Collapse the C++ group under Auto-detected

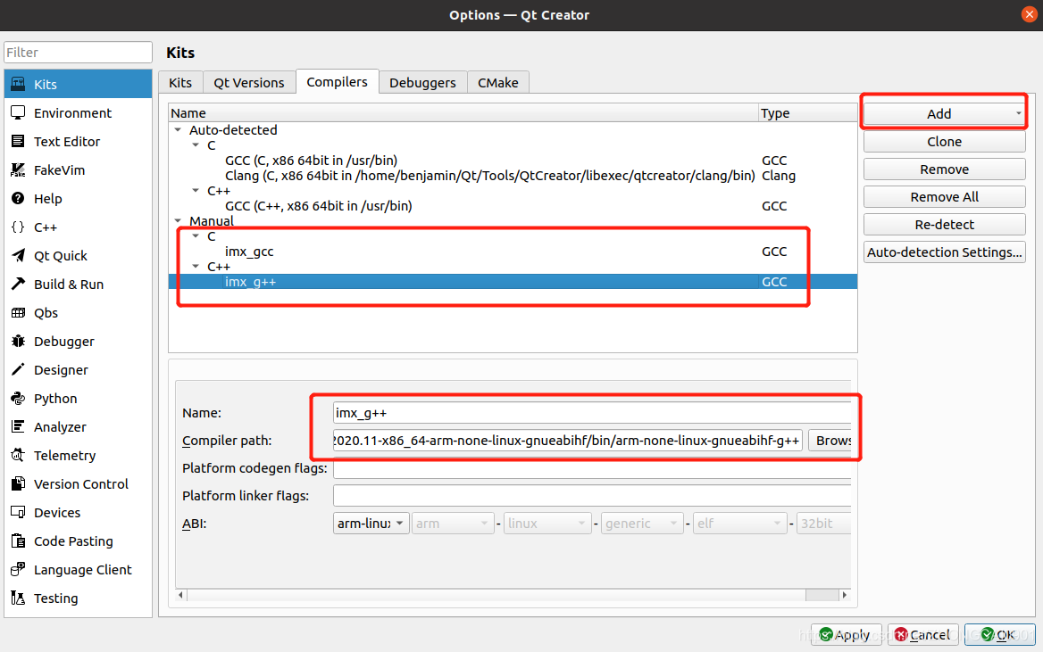tap(196, 191)
